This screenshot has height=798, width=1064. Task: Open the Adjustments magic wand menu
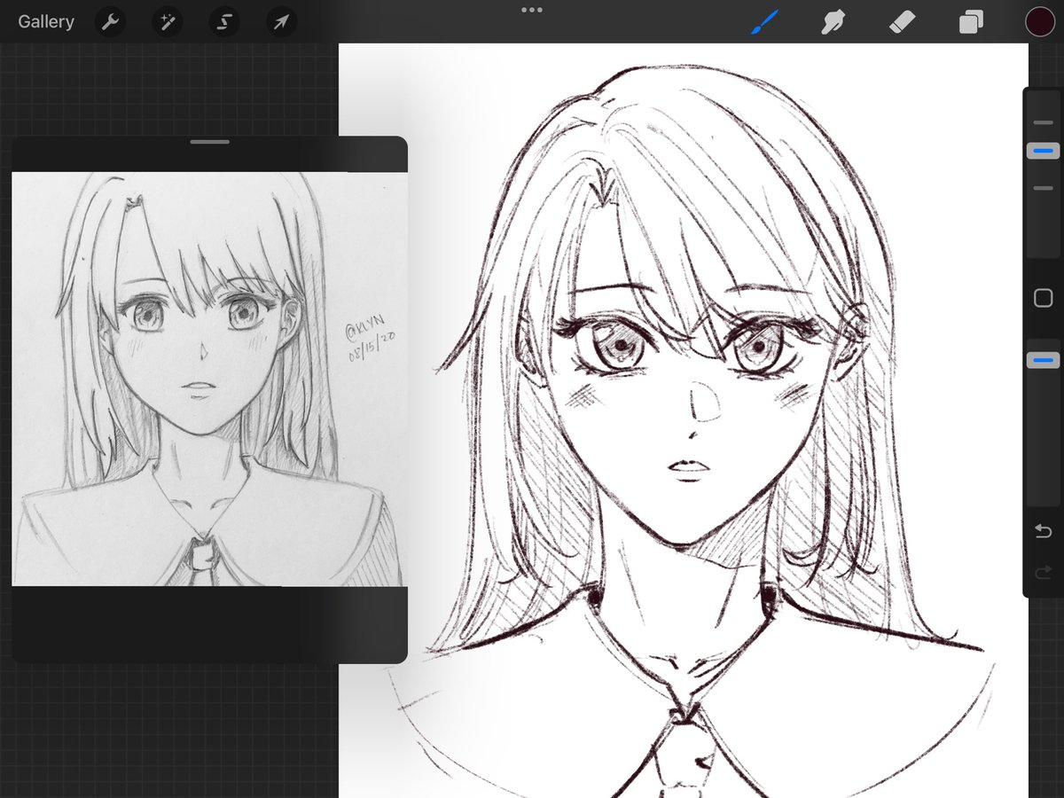click(x=167, y=22)
